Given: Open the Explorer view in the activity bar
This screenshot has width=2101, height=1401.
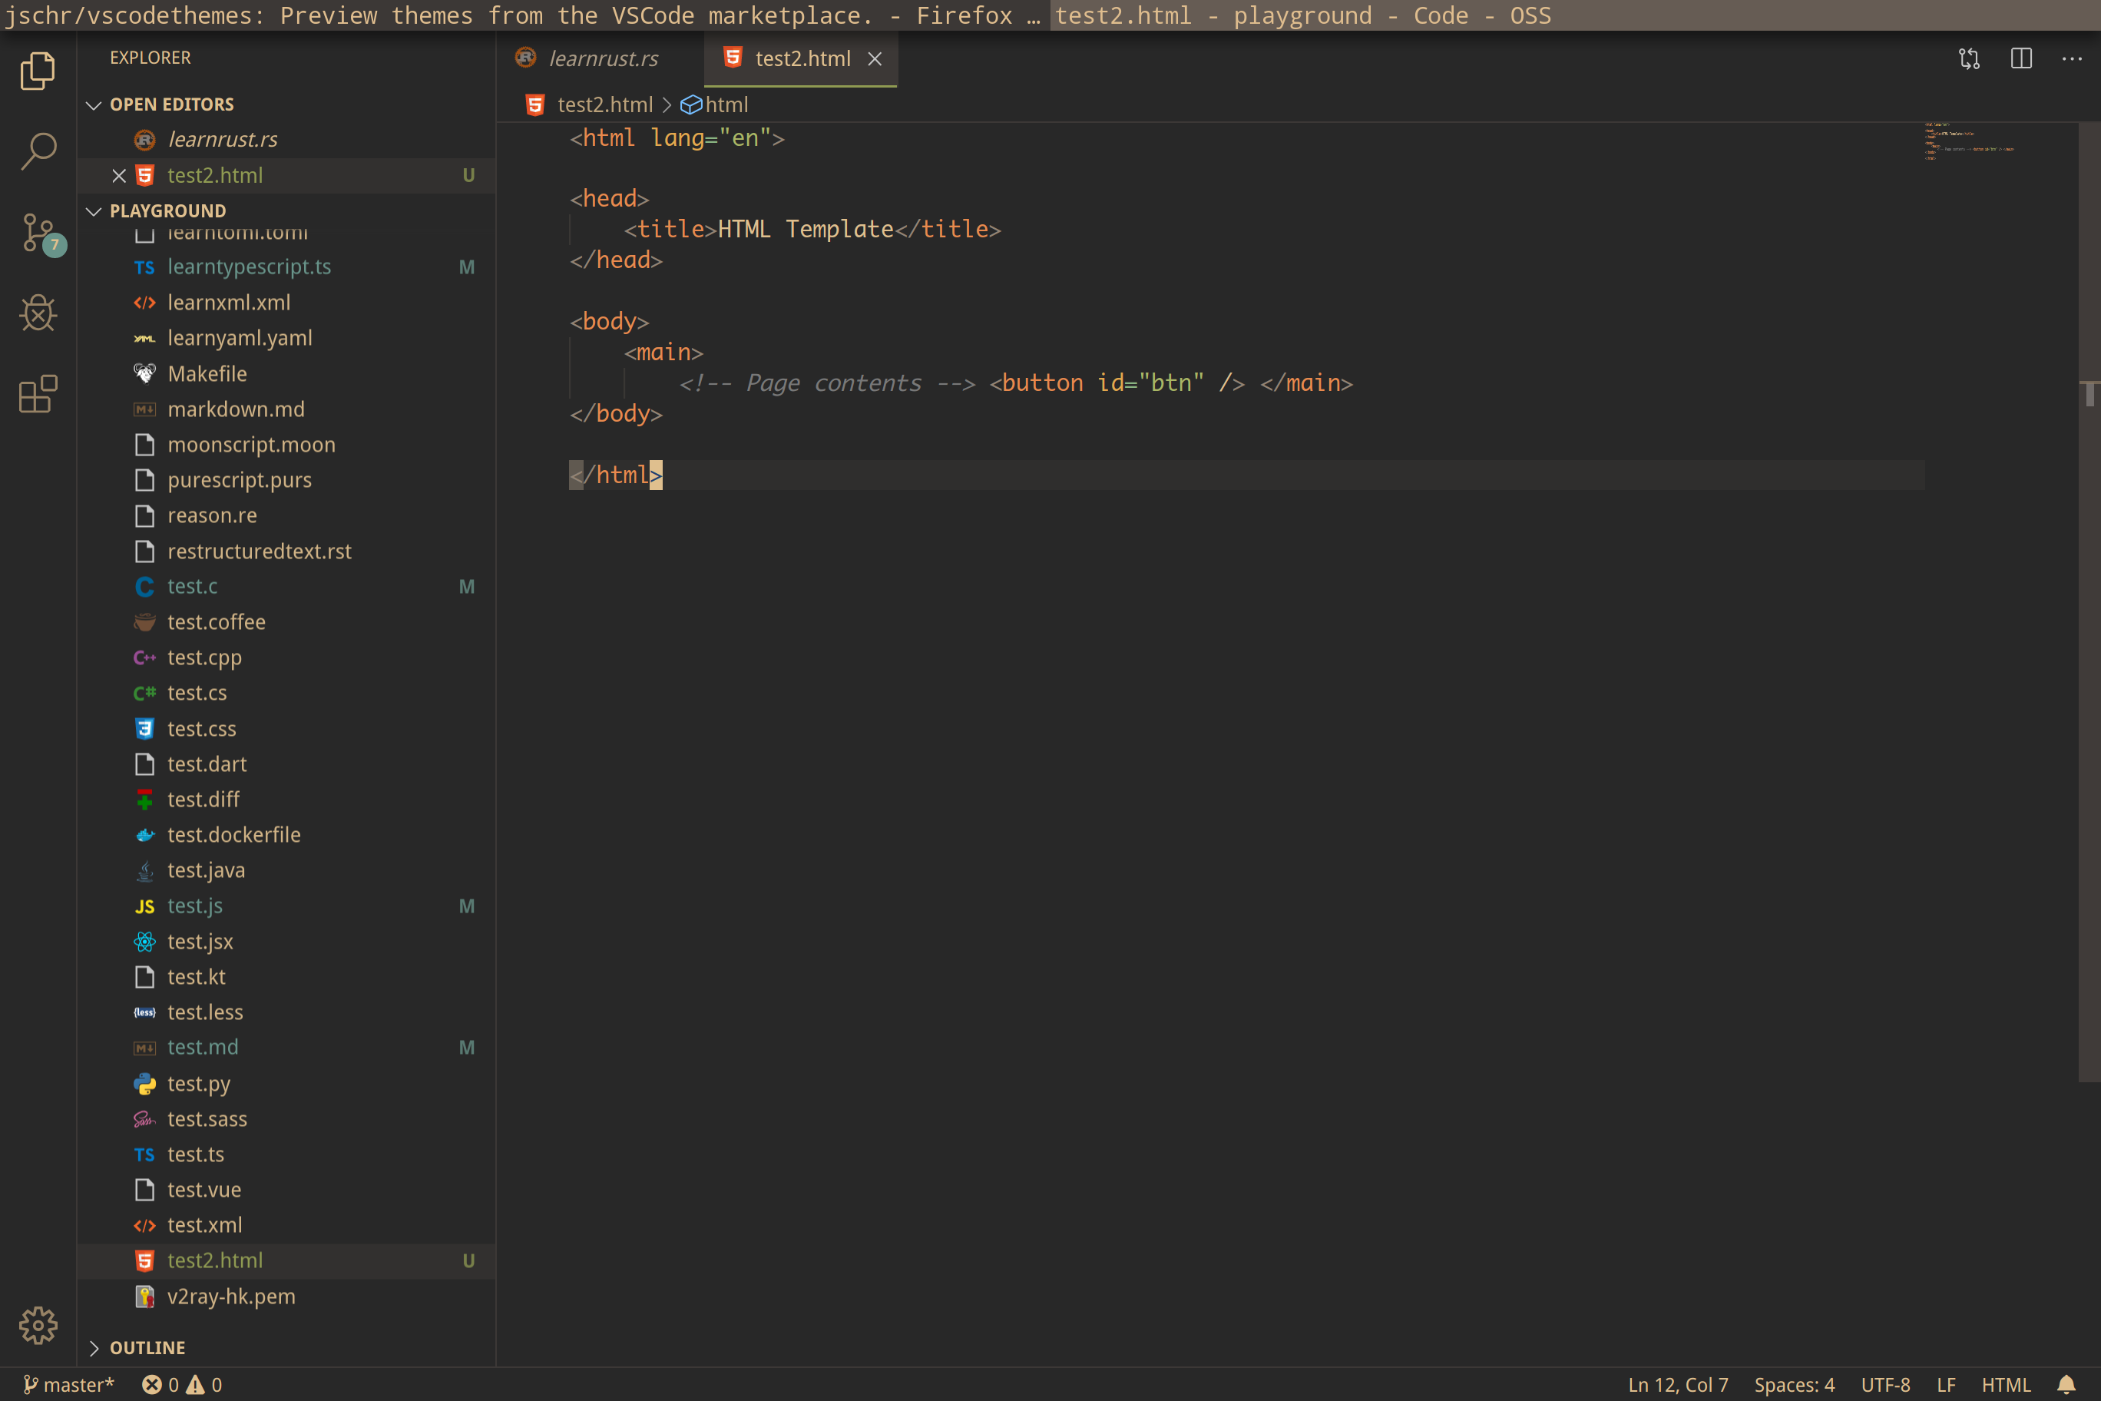Looking at the screenshot, I should (x=38, y=71).
